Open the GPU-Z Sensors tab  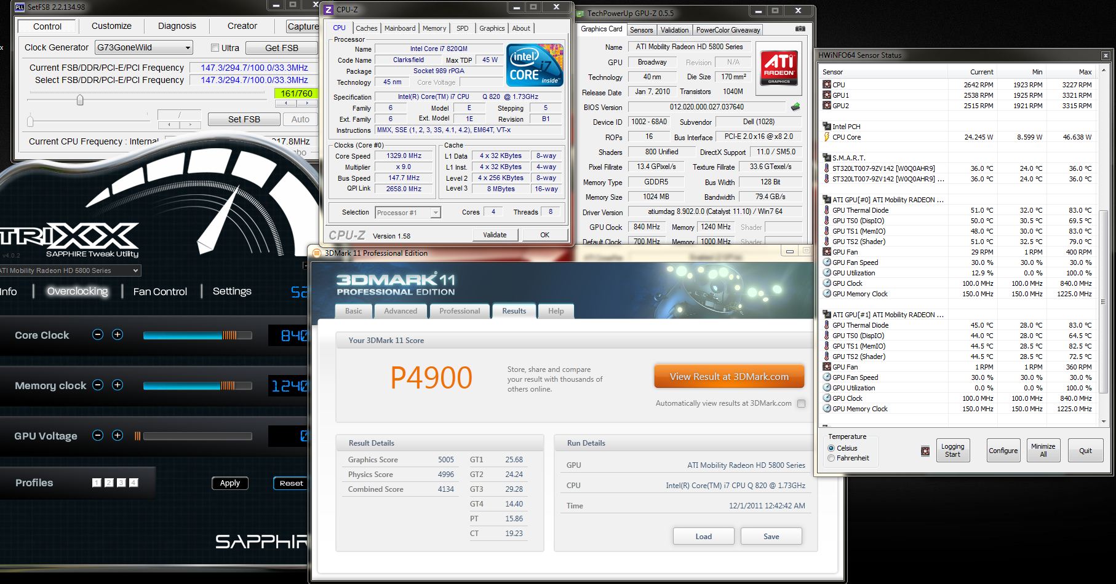(x=642, y=30)
